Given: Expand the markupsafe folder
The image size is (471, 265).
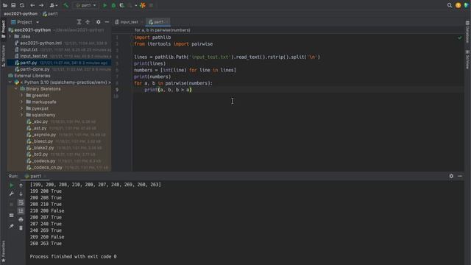Looking at the screenshot, I should (21, 102).
